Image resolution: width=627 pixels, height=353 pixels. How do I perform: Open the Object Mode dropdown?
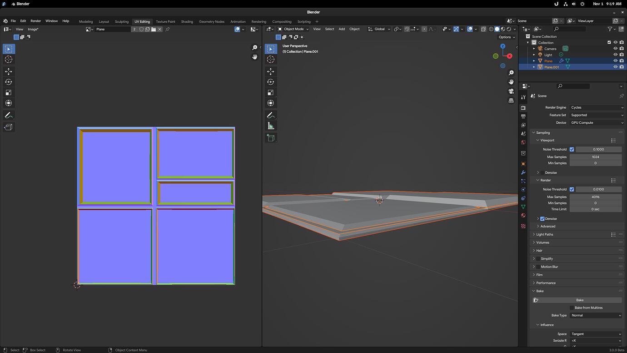tap(294, 29)
